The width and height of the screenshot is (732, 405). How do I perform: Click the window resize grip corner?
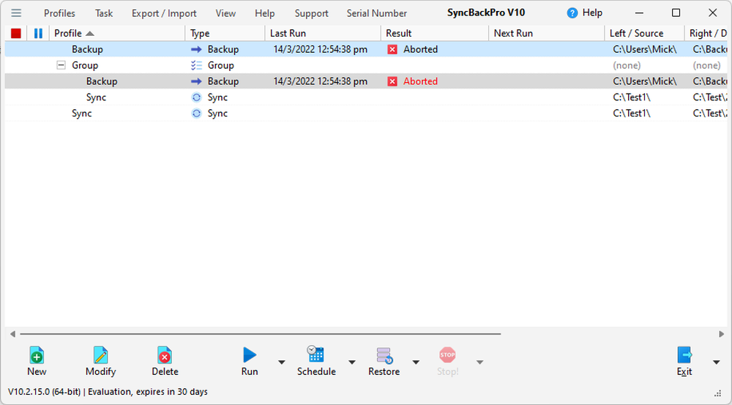[x=718, y=393]
